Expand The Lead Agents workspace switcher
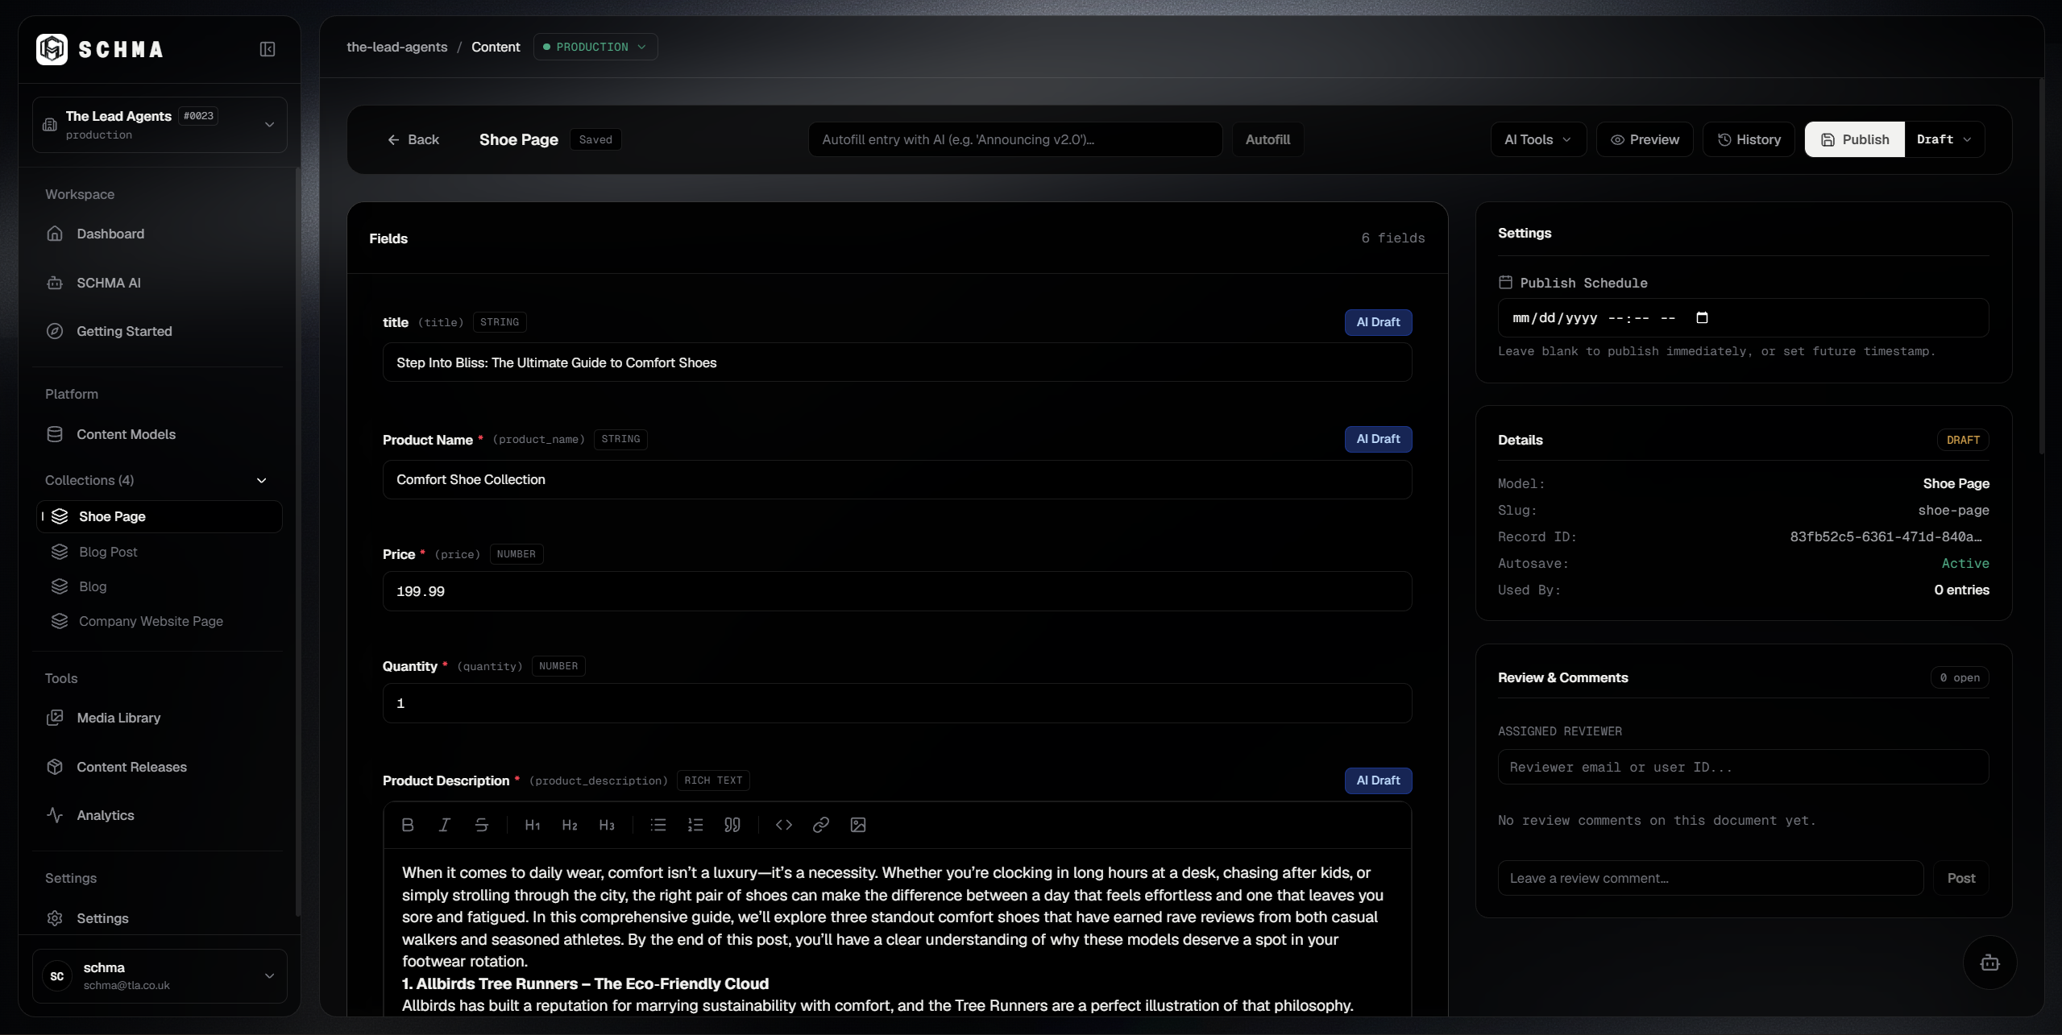The width and height of the screenshot is (2062, 1035). (160, 125)
